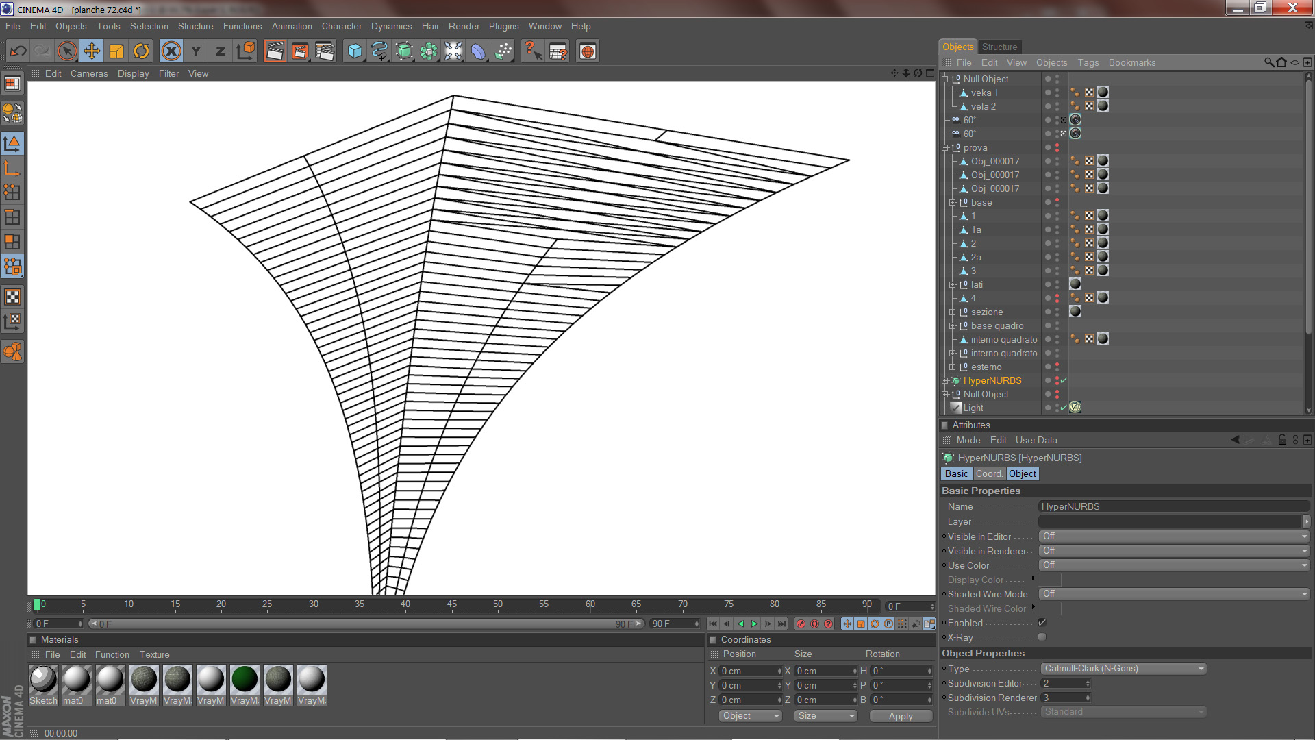
Task: Select the dark green VrayM material
Action: [x=245, y=680]
